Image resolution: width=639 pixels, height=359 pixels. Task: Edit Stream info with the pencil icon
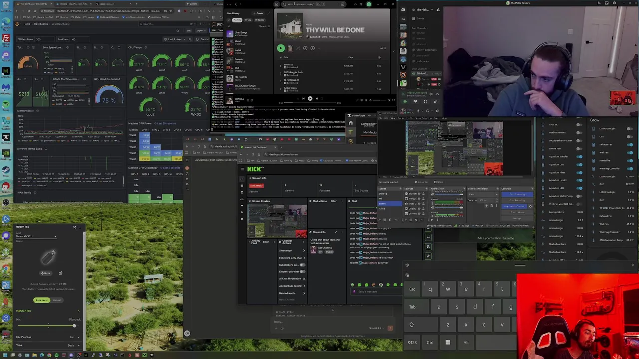point(336,232)
